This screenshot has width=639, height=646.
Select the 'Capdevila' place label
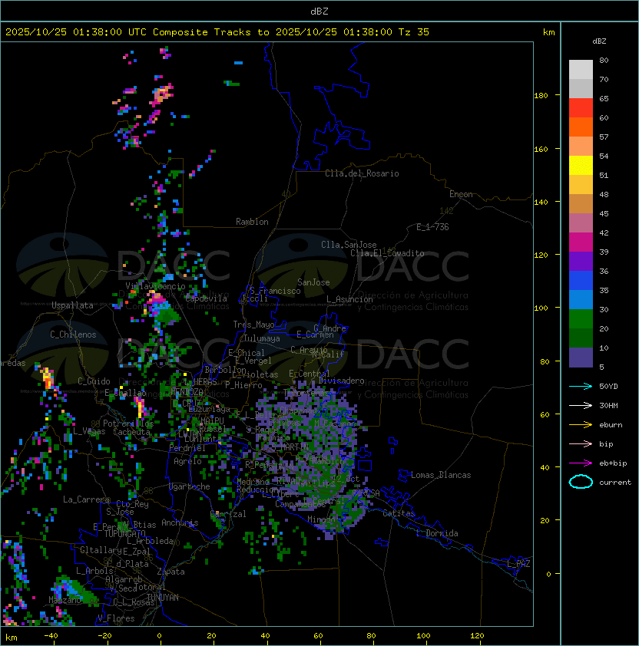(207, 298)
